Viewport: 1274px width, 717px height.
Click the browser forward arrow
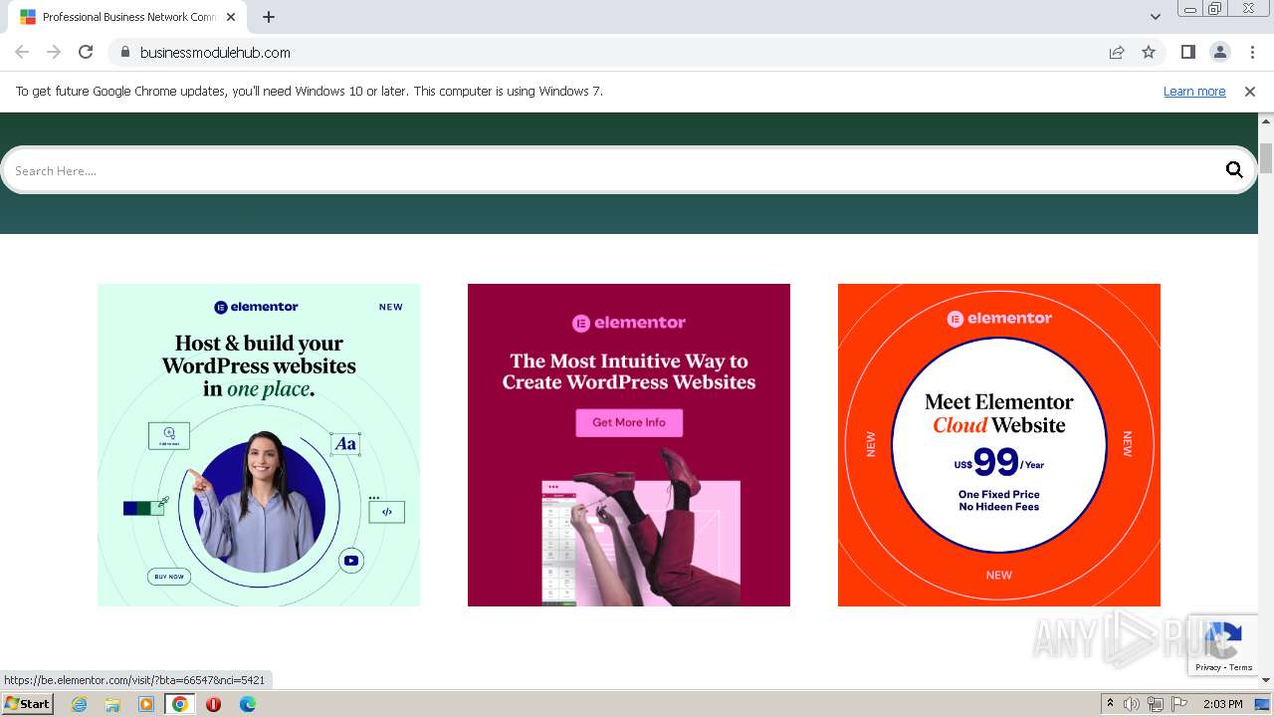(54, 52)
